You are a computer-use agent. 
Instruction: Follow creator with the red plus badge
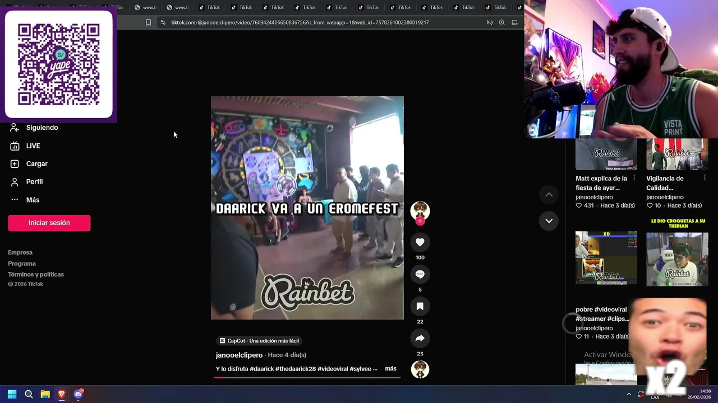420,221
